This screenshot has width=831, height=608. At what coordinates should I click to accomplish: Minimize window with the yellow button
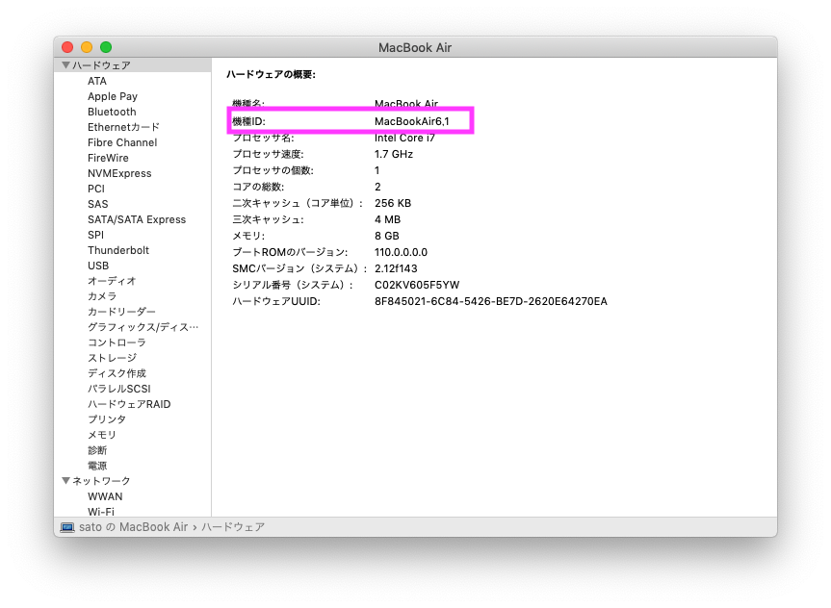pyautogui.click(x=87, y=47)
